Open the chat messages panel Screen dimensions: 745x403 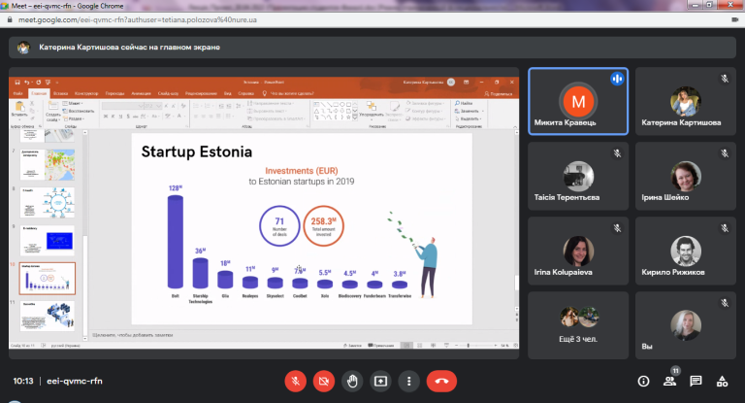[696, 381]
